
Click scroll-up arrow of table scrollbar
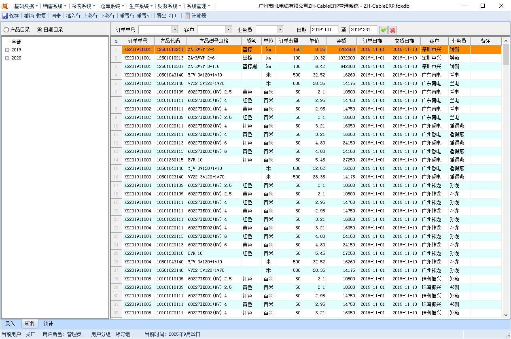(x=506, y=41)
